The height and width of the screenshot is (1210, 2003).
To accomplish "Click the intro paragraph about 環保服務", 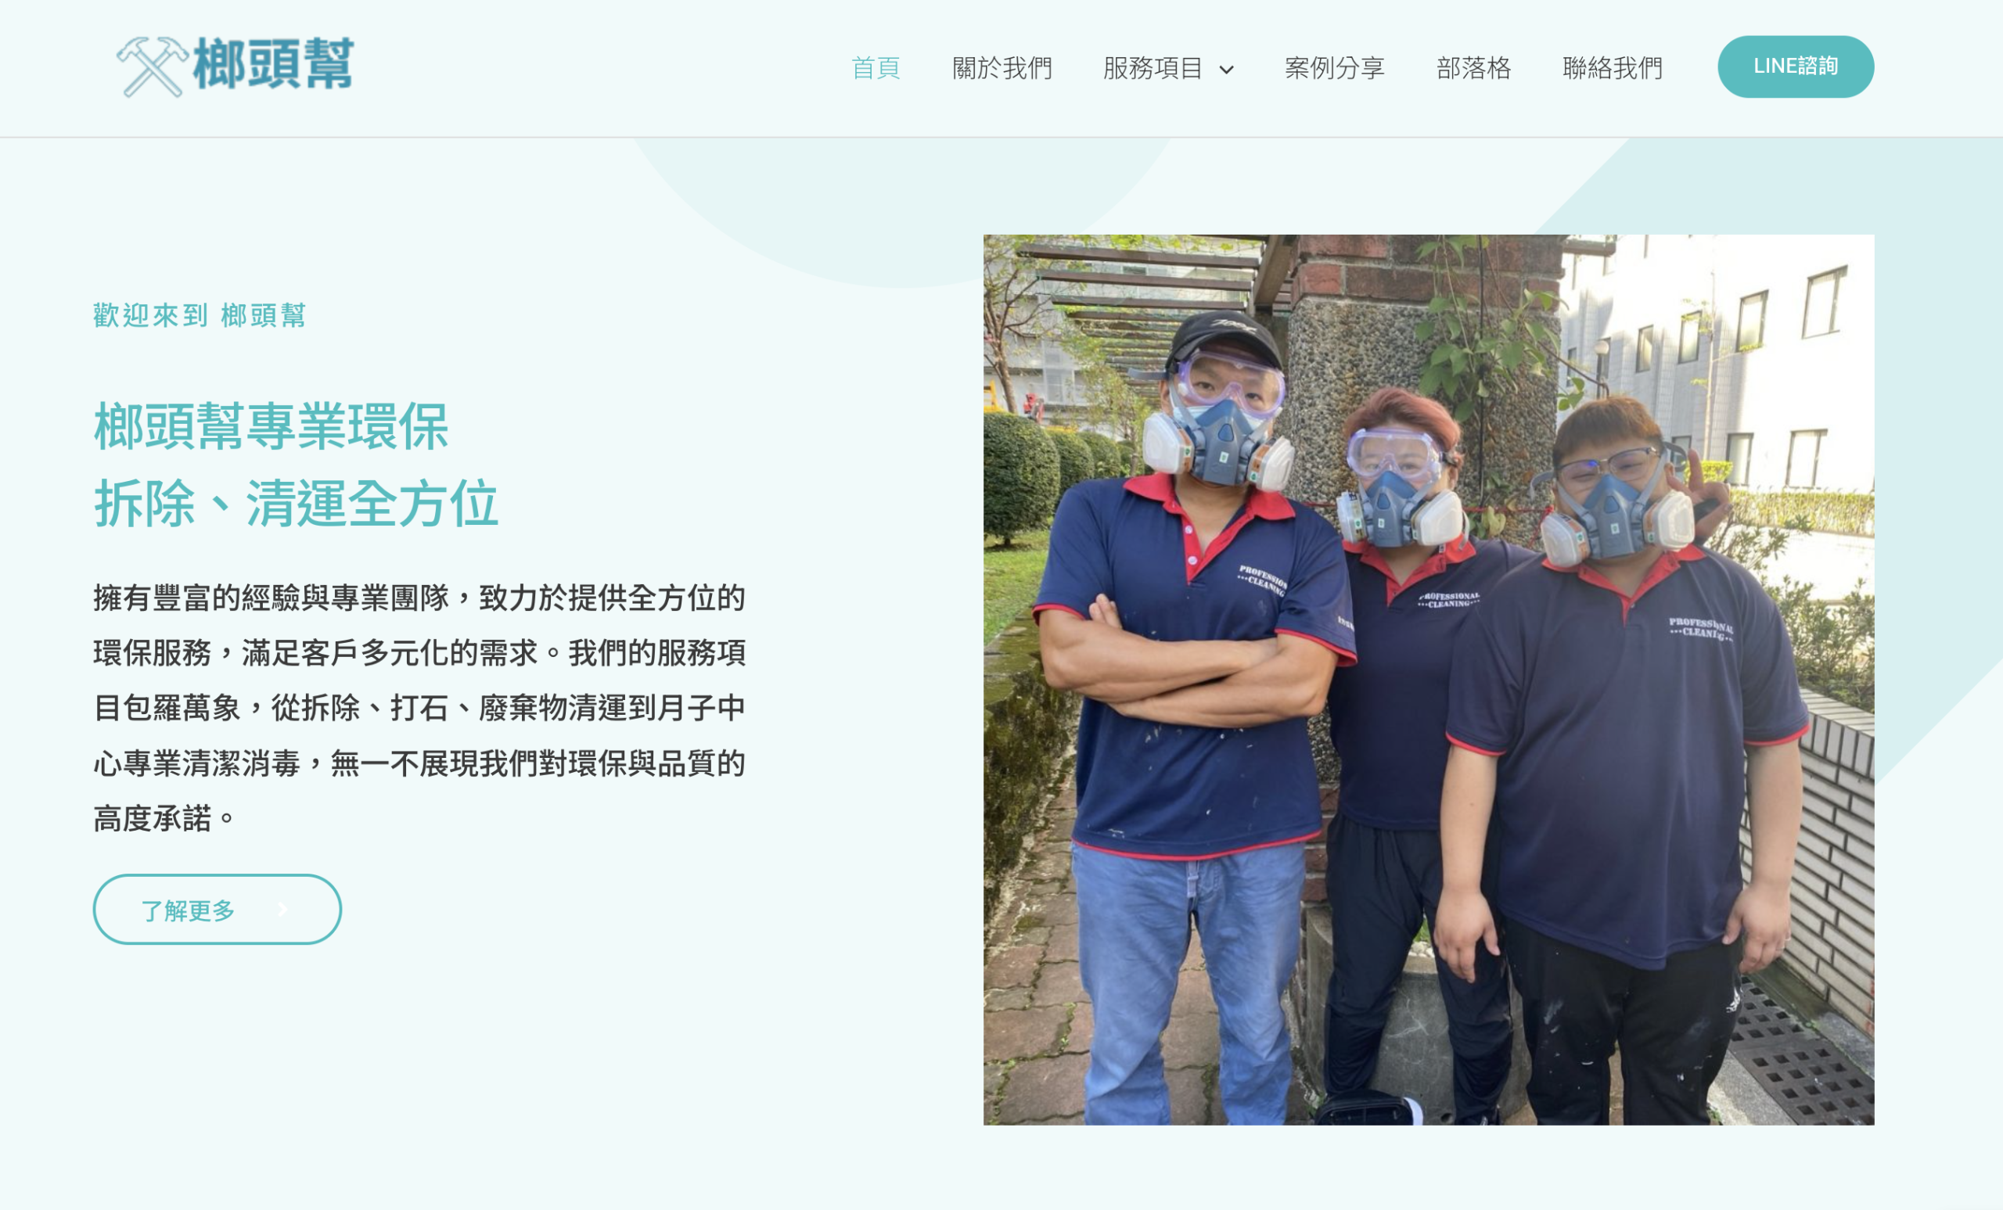I will tap(419, 707).
